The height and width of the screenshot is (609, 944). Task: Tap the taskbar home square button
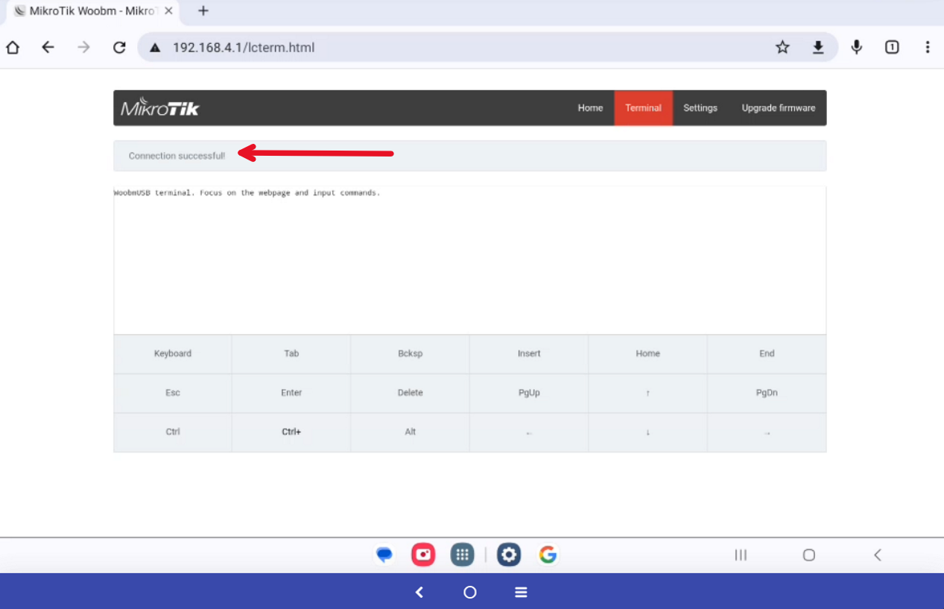(809, 555)
